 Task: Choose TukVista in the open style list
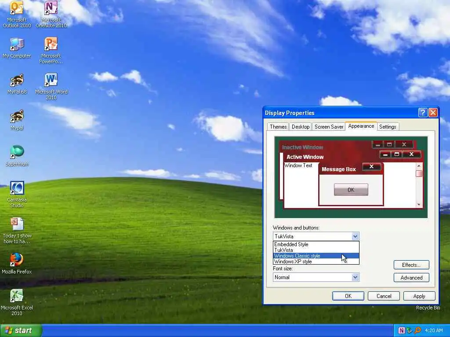316,250
